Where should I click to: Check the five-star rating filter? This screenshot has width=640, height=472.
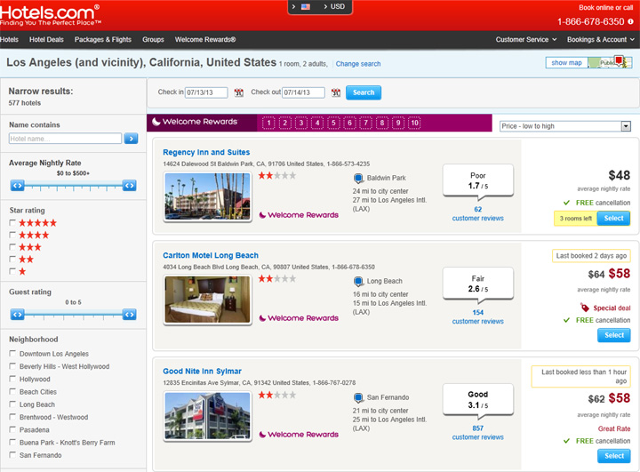click(12, 223)
